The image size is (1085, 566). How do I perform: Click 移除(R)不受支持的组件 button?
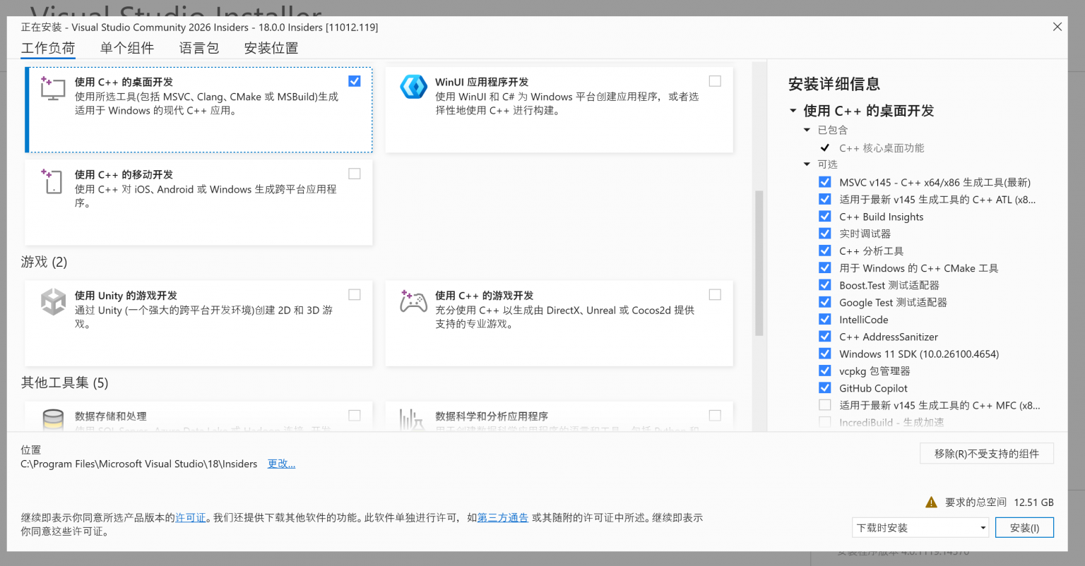point(986,453)
